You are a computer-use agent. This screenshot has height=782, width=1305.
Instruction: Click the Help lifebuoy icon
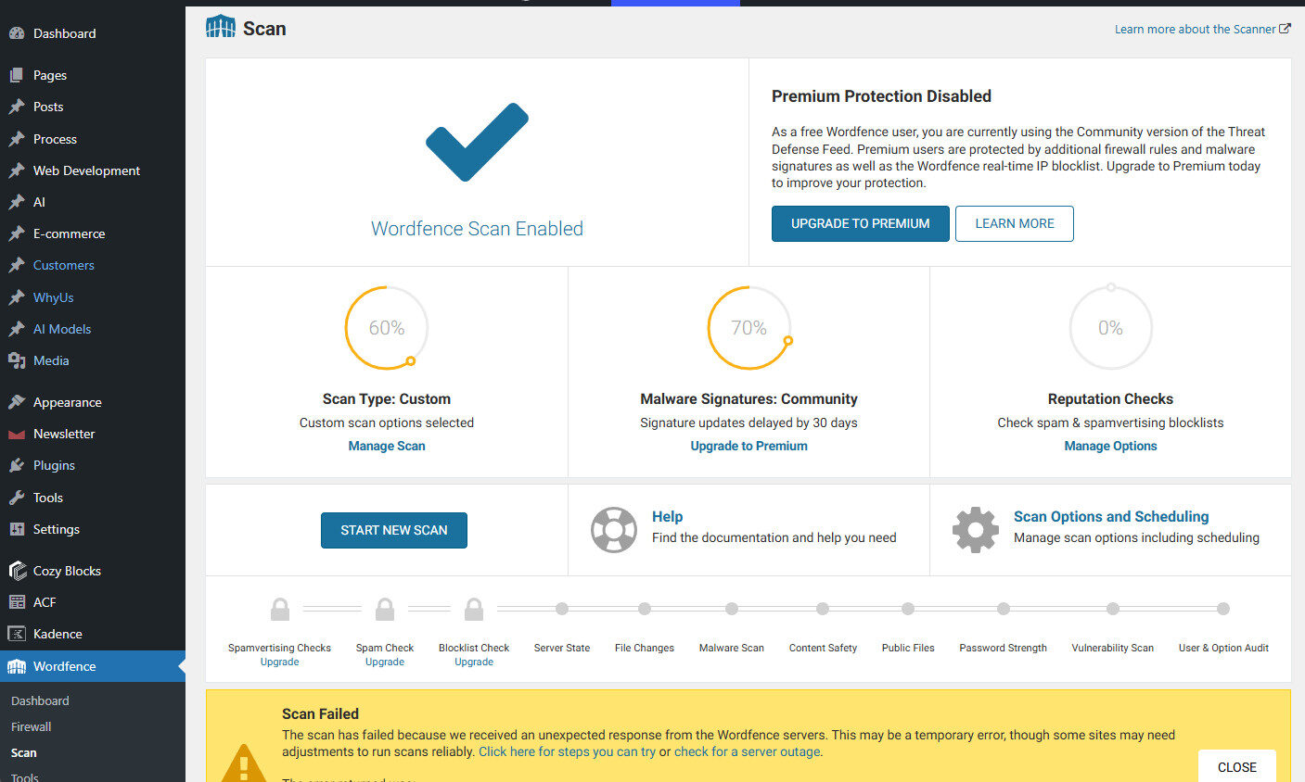pos(614,530)
